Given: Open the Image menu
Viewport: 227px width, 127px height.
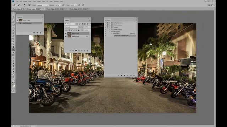Looking at the screenshot, I should [25, 1].
